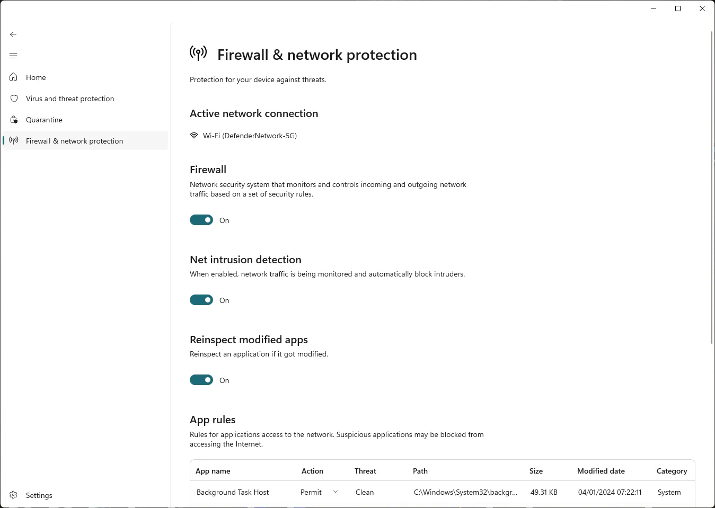715x508 pixels.
Task: Click the back arrow icon
Action: [x=13, y=34]
